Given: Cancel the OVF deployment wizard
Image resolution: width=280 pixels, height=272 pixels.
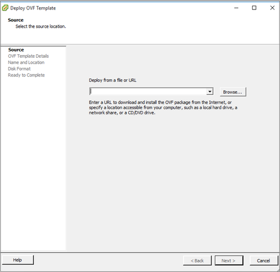Looking at the screenshot, I should coord(264,260).
